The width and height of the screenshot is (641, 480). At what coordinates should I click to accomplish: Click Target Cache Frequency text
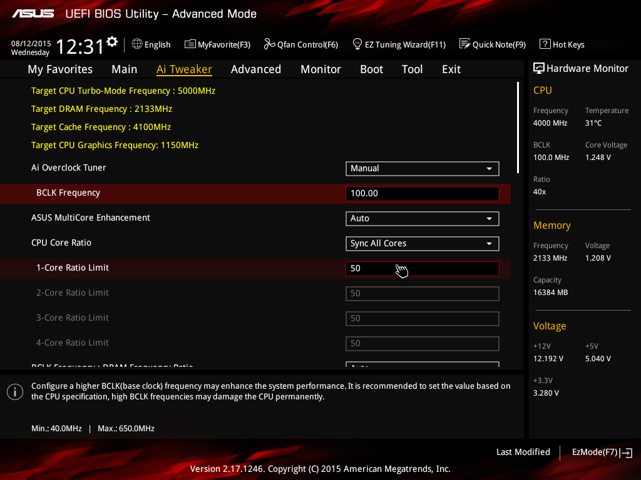(x=101, y=127)
